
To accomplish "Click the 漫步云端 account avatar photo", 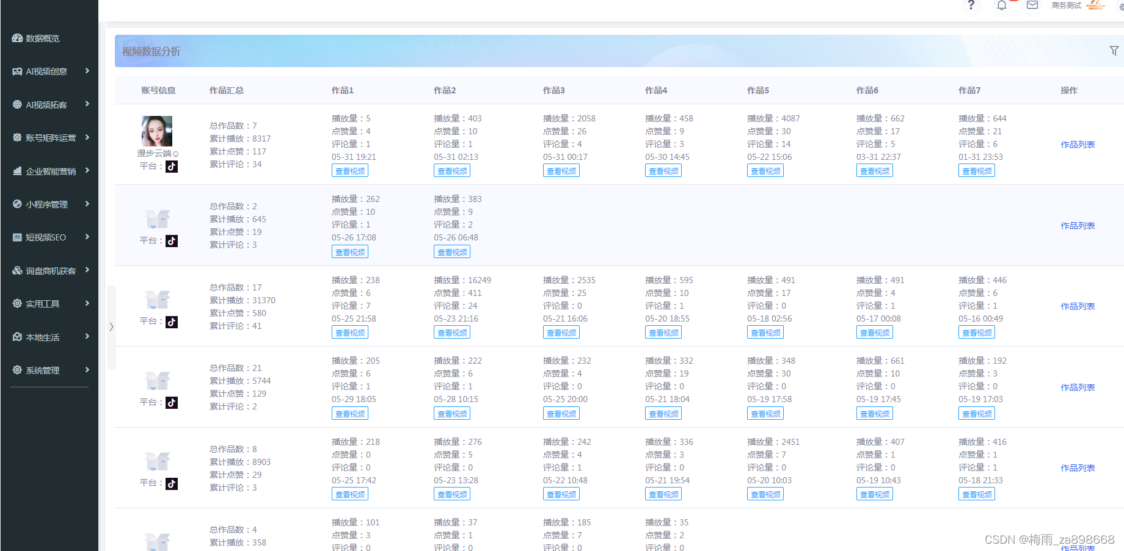I will point(157,131).
